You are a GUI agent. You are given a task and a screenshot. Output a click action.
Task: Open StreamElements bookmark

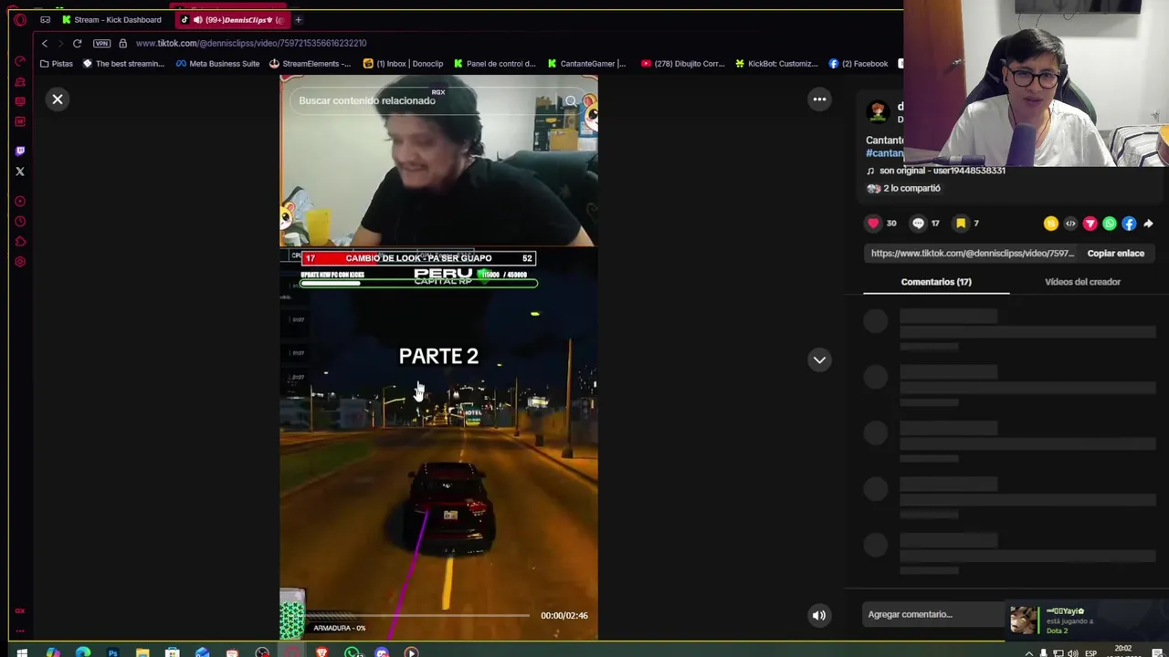pos(310,64)
